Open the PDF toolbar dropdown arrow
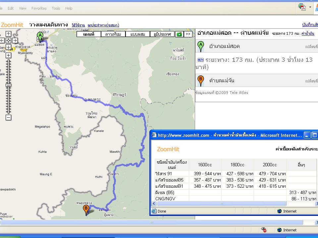Image resolution: width=318 pixels, height=238 pixels. (310, 7)
